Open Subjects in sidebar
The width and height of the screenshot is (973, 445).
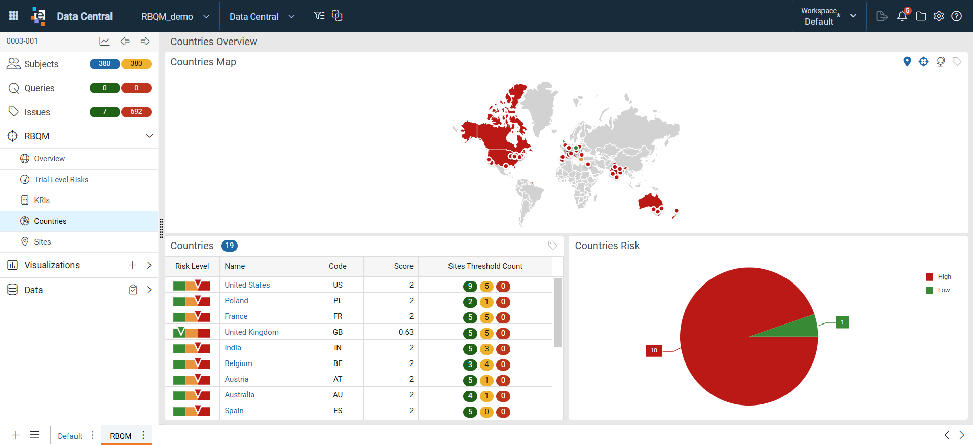[x=42, y=64]
